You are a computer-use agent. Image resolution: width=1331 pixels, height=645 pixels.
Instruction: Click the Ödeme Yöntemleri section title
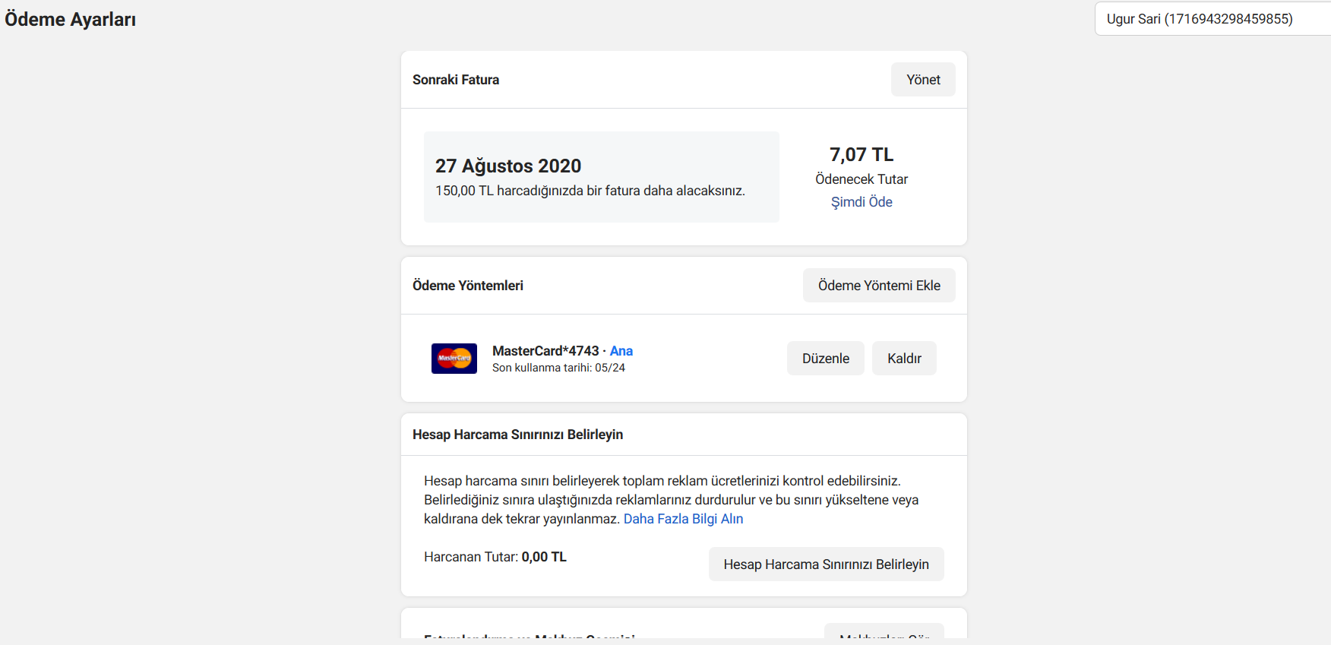[x=468, y=286]
